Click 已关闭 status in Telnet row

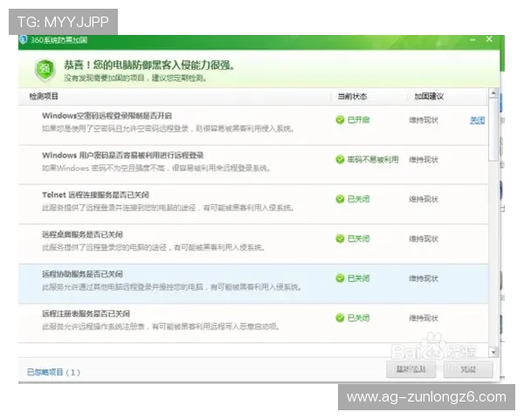pyautogui.click(x=359, y=199)
